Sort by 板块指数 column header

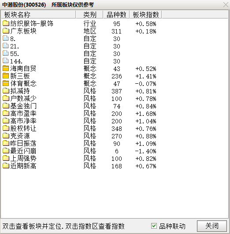coord(146,15)
